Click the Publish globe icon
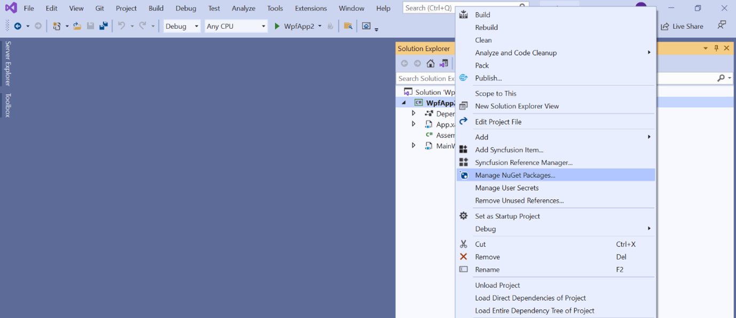This screenshot has height=318, width=736. point(464,78)
